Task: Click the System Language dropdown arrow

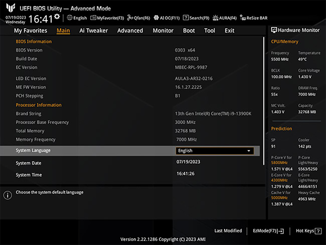Action: click(x=249, y=151)
